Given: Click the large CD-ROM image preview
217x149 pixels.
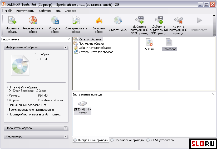Looking at the screenshot, I should click(x=20, y=65).
